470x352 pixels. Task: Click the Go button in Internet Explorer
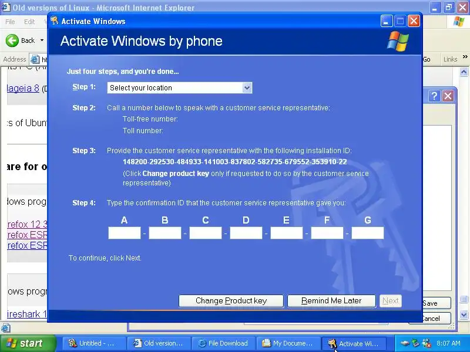(x=427, y=59)
